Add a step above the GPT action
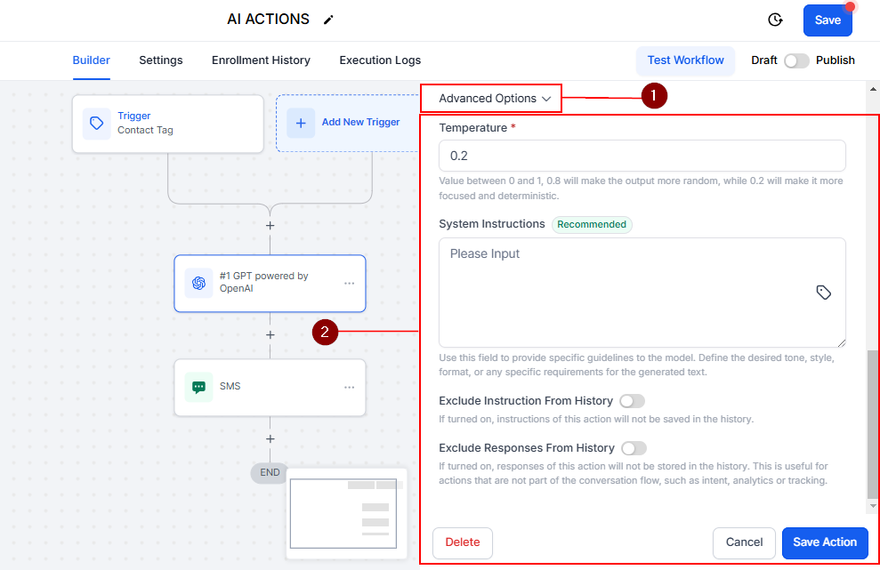 [x=270, y=226]
